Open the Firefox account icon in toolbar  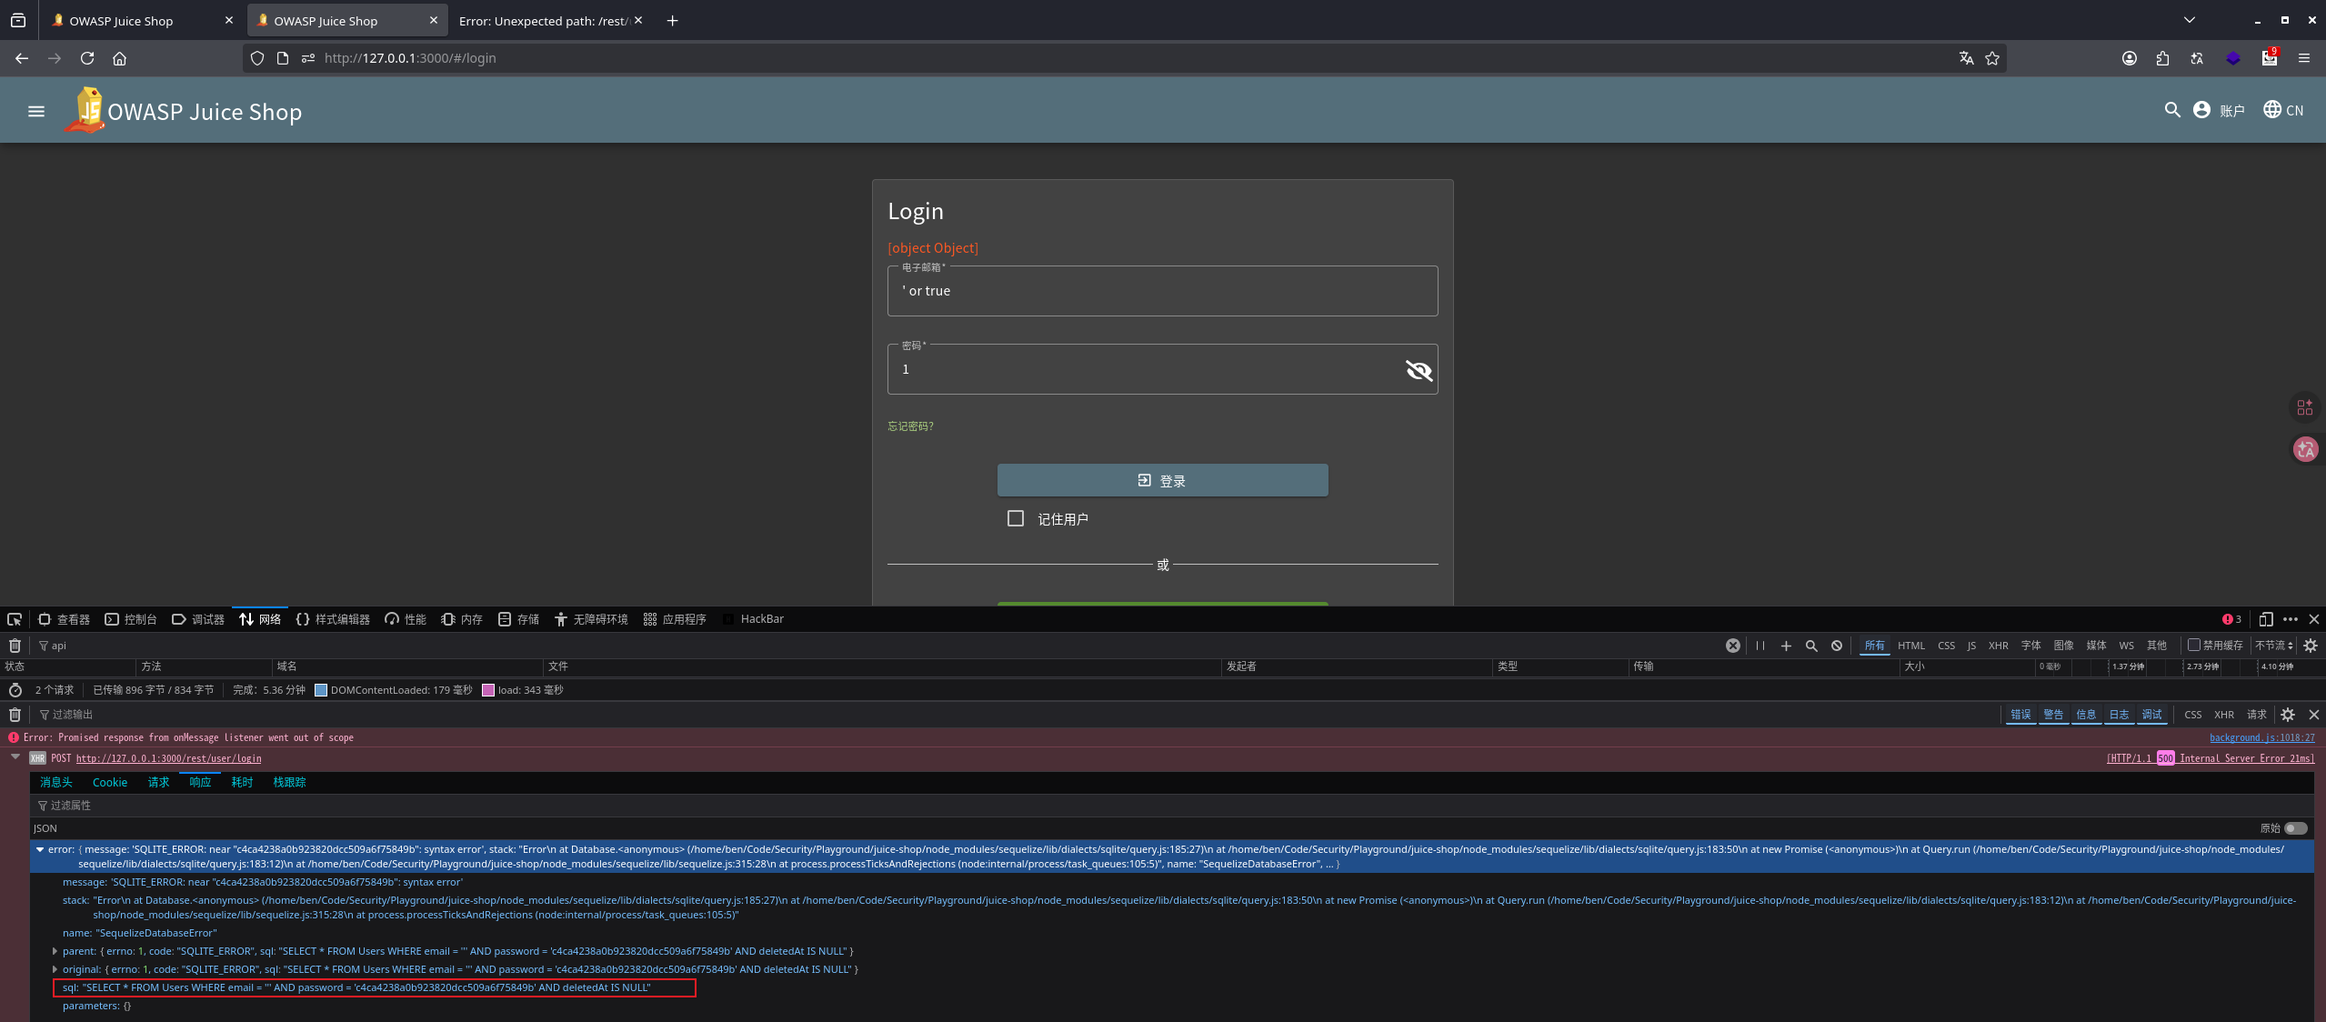click(2130, 58)
